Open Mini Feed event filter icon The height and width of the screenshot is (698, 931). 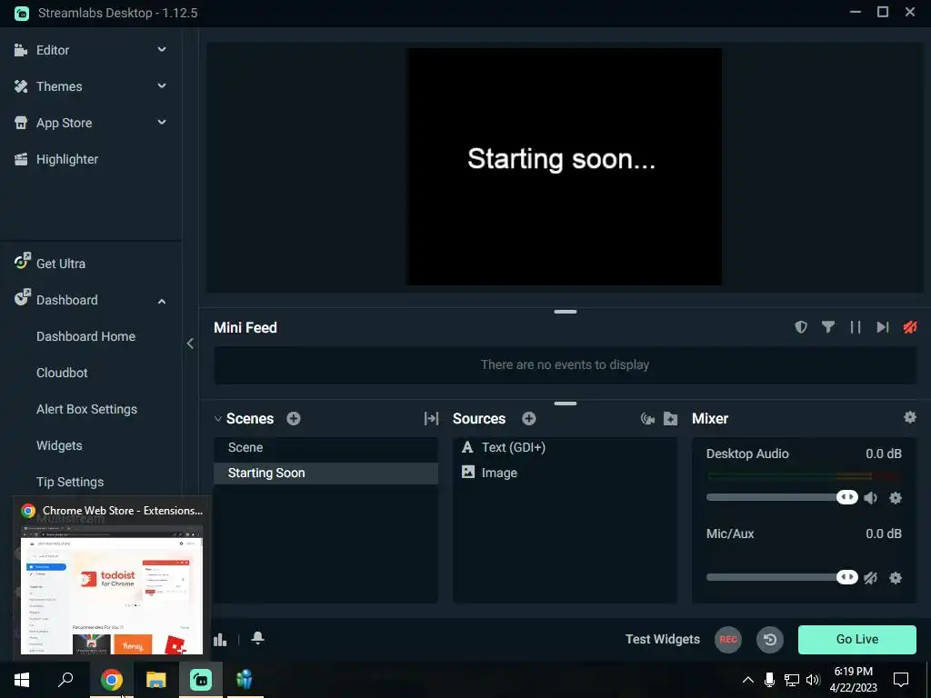[x=828, y=327]
